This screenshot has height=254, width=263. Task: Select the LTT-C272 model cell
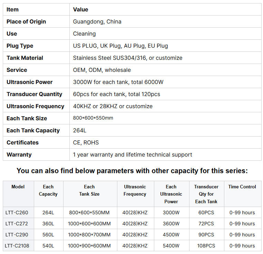tap(17, 224)
